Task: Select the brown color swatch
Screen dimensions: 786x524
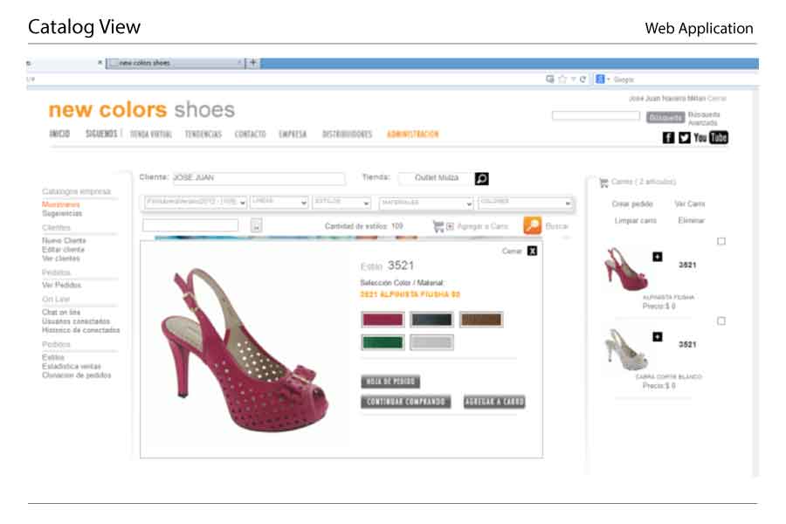Action: tap(481, 320)
